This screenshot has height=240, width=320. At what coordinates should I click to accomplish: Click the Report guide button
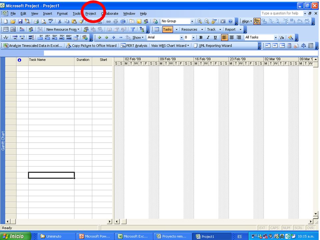(230, 29)
